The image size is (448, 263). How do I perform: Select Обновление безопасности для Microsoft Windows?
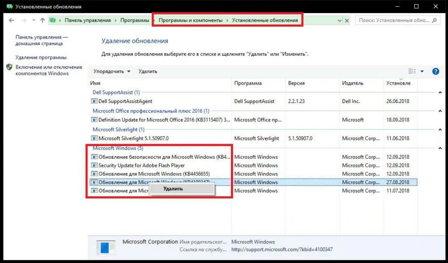[164, 157]
